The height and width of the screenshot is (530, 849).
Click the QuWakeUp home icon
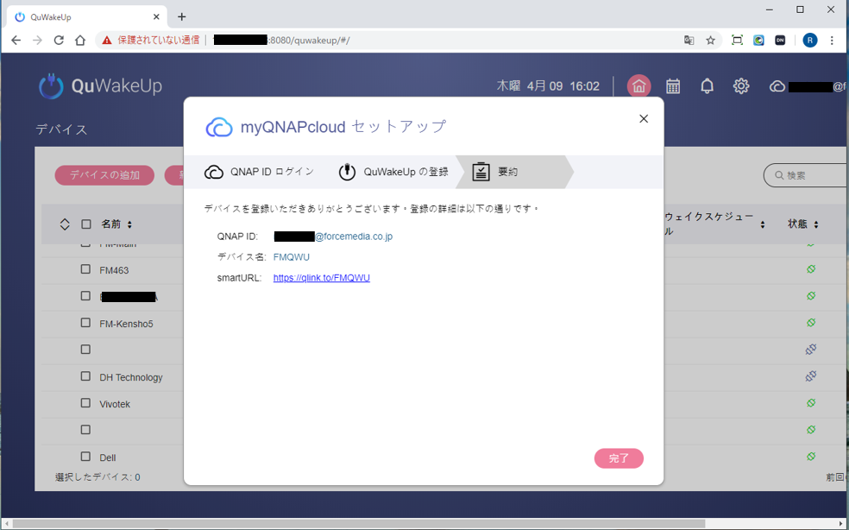coord(638,86)
